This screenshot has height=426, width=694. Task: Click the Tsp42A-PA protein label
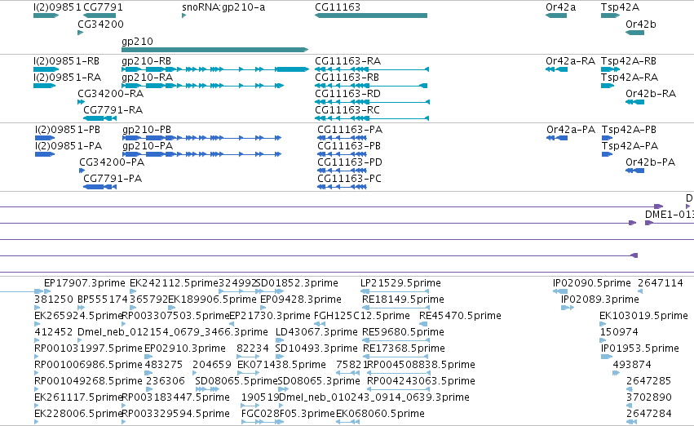[630, 146]
